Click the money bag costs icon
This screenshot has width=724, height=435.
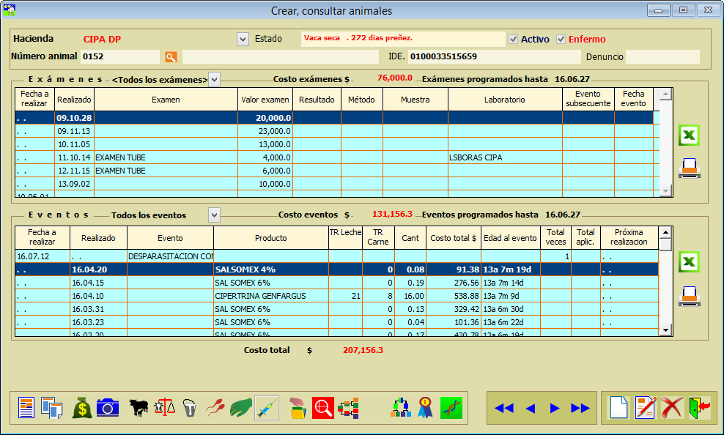pos(82,407)
